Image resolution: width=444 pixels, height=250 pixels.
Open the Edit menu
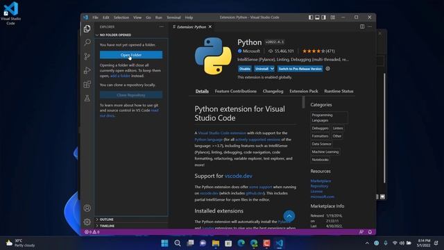tap(106, 17)
